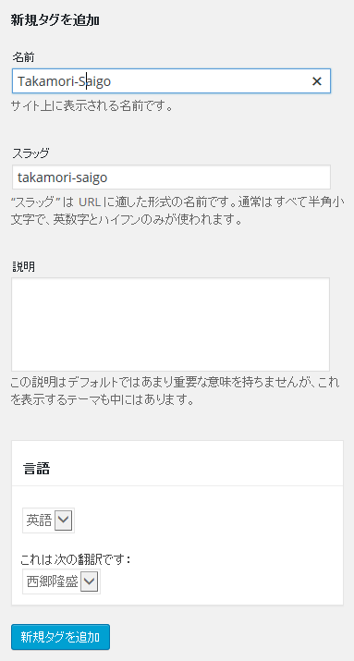Place cursor after takamori-saigo slug text
Image resolution: width=354 pixels, height=661 pixels.
tap(109, 177)
